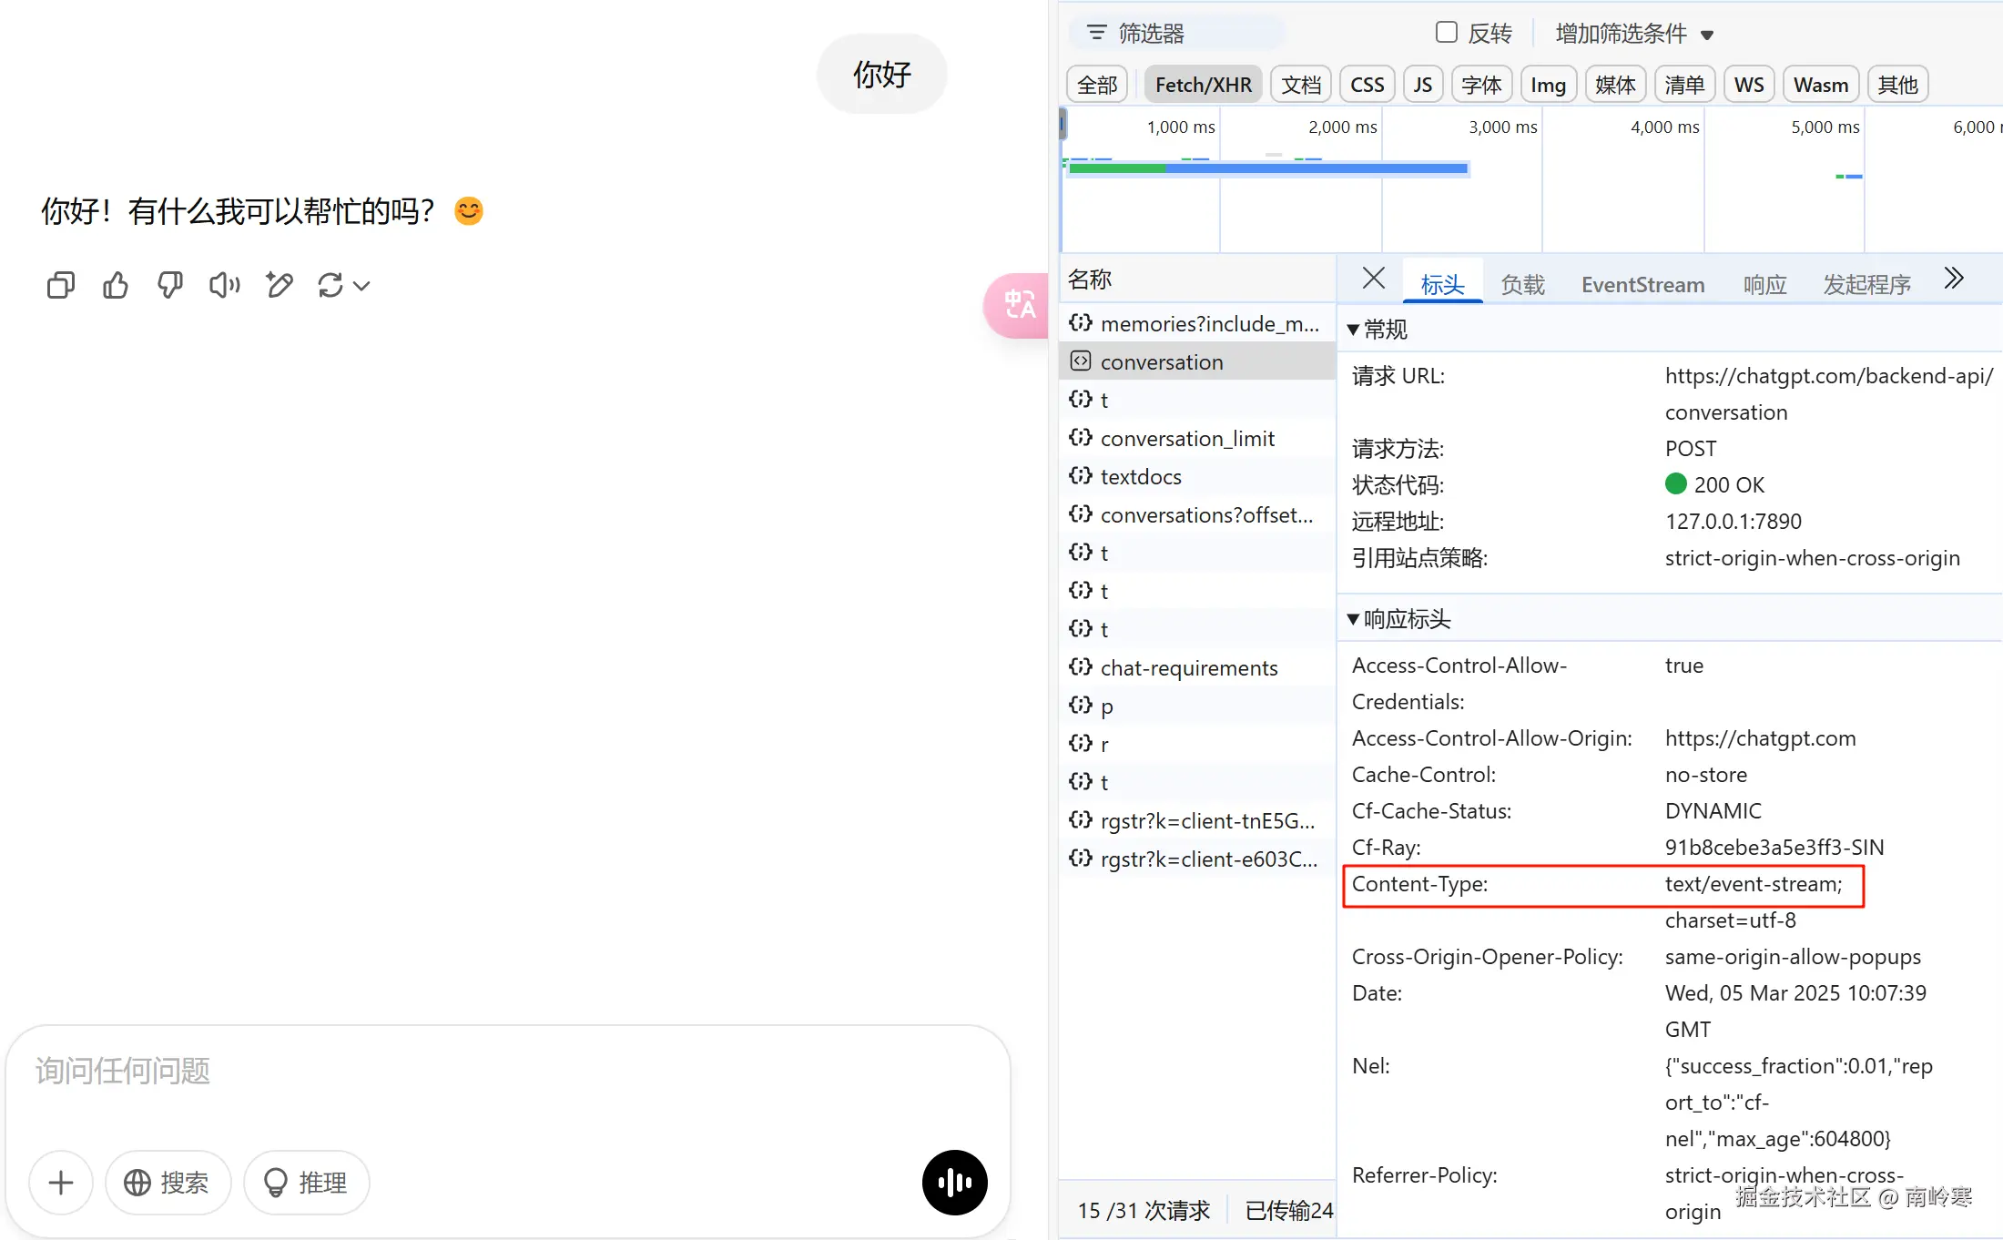Viewport: 2003px width, 1240px height.
Task: Switch to the EventStream tab
Action: coord(1642,285)
